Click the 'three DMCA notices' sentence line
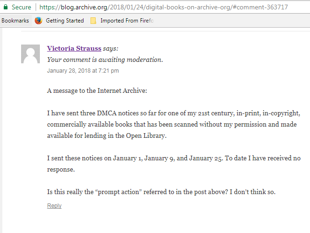 (173, 113)
